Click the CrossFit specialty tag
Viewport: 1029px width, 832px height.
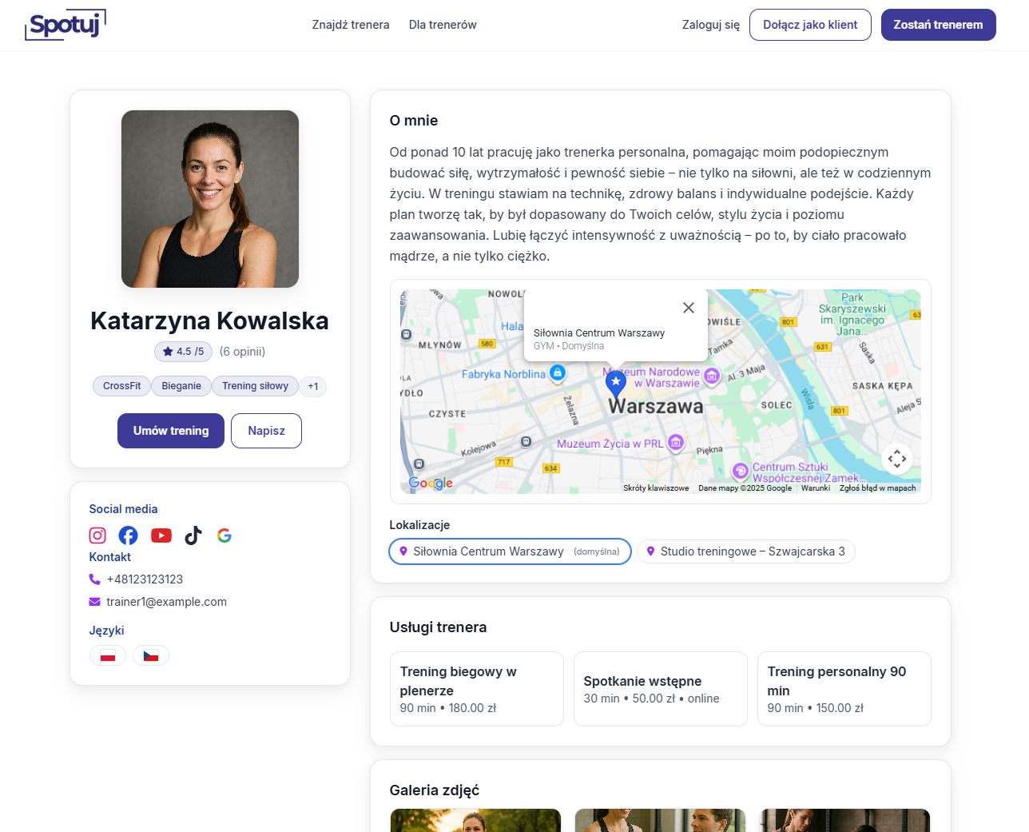[121, 386]
